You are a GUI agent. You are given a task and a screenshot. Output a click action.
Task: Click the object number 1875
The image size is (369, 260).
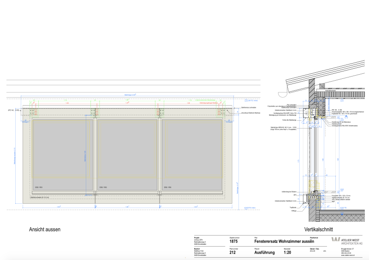pos(234,241)
